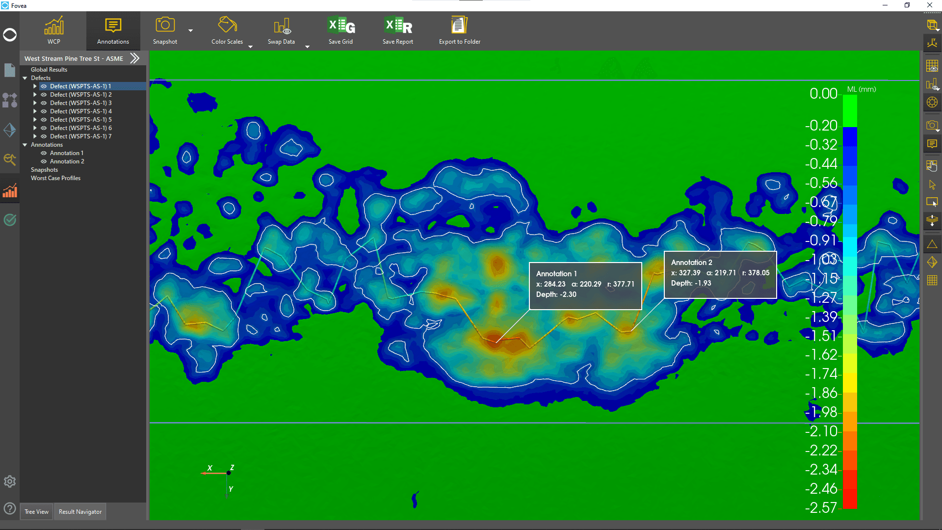Screen dimensions: 942x530
Task: Click the wireframe polyhedron icon
Action: pyautogui.click(x=932, y=263)
